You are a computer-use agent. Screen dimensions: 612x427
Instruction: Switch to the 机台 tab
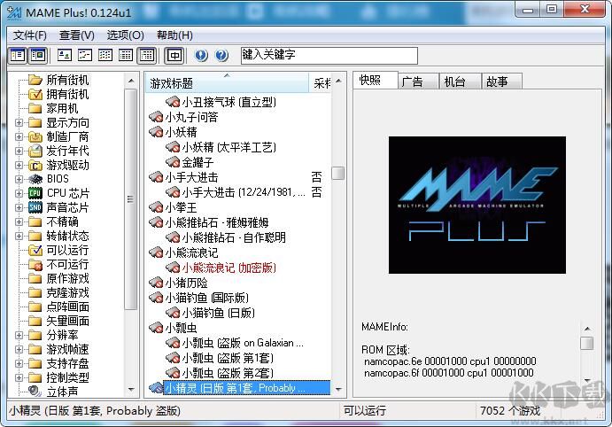pos(461,82)
